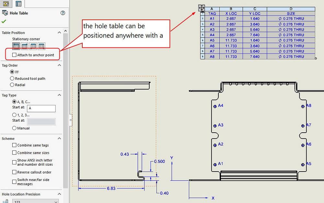The image size is (324, 203).
Task: Click the precision x.xxx icon
Action: [6, 201]
